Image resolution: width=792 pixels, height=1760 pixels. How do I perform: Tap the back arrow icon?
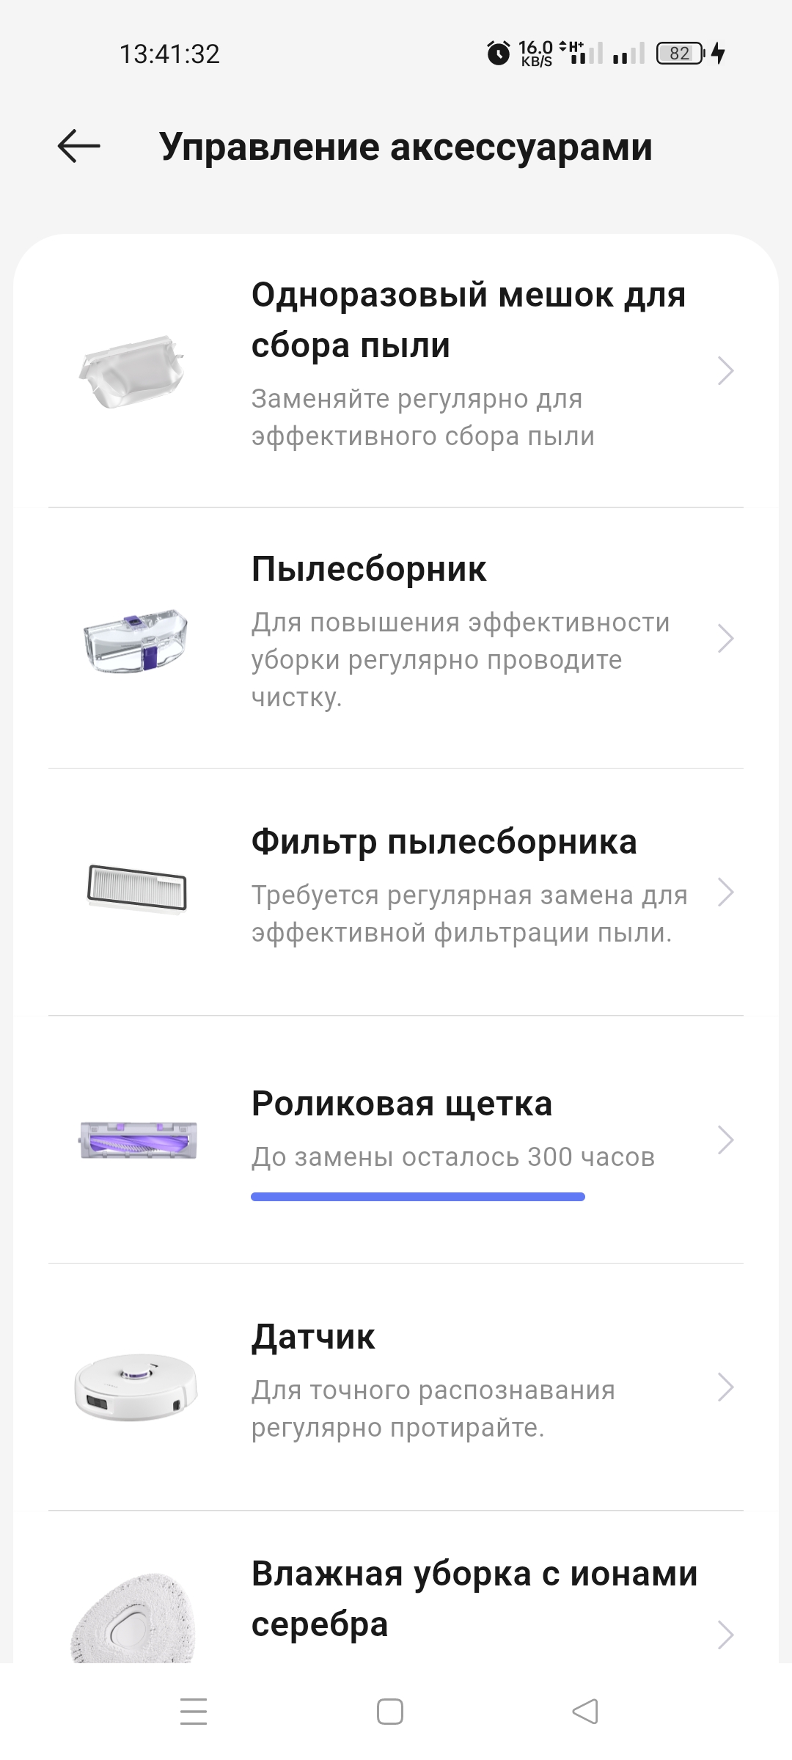(x=79, y=146)
